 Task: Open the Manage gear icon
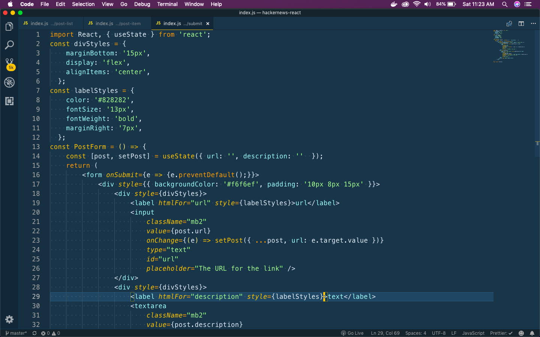[x=9, y=319]
